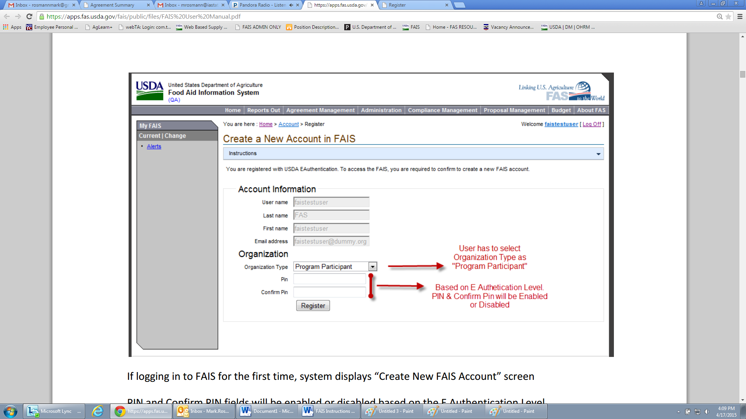746x419 pixels.
Task: Open the Vacancy Announce bookmark
Action: 508,27
